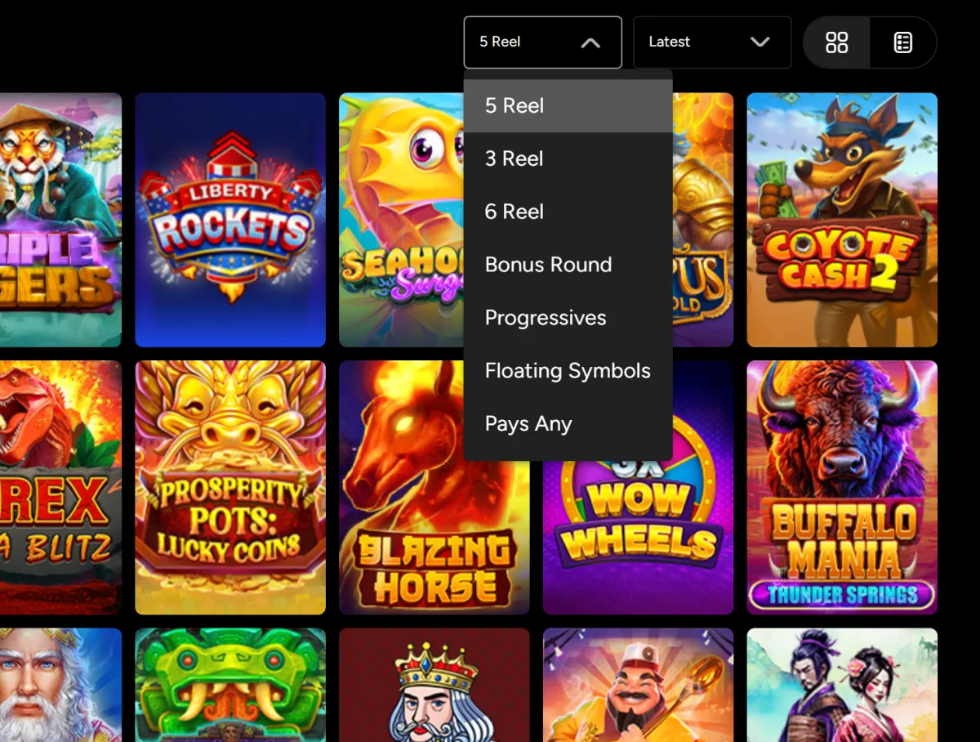Open the golden armored warrior game tile
Screen dimensions: 980x742
pos(703,220)
